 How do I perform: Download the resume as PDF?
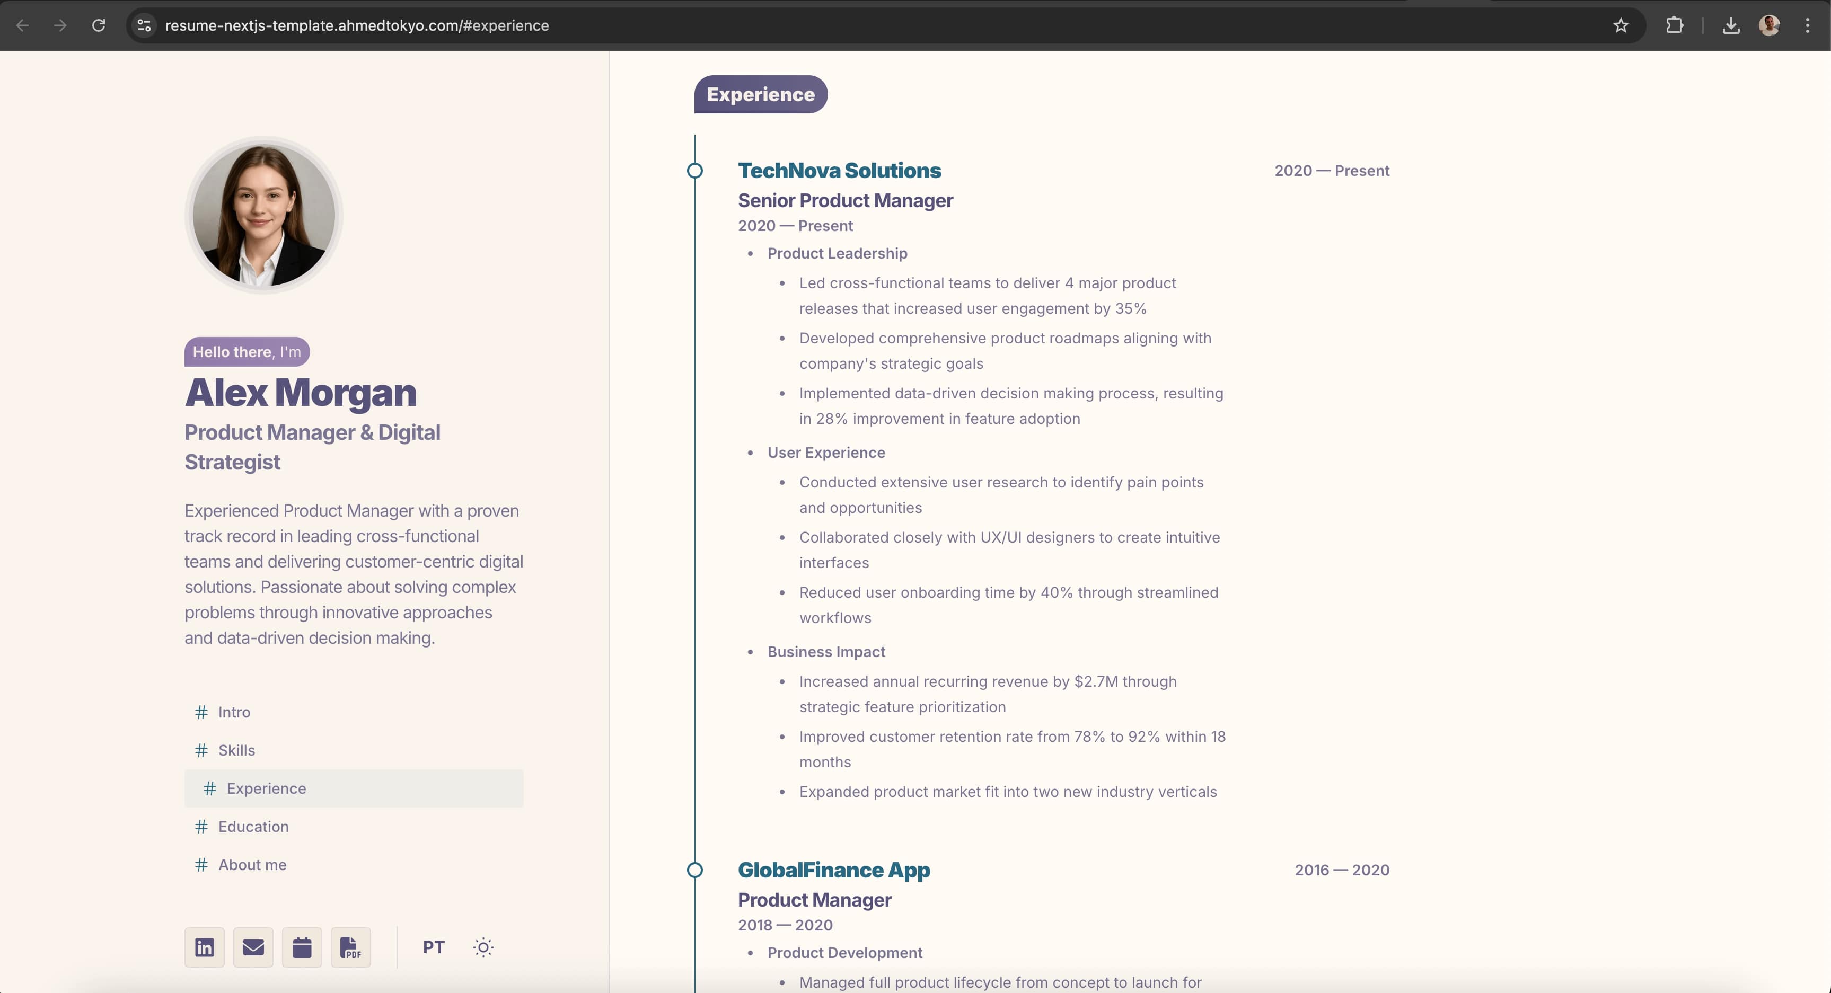coord(350,947)
